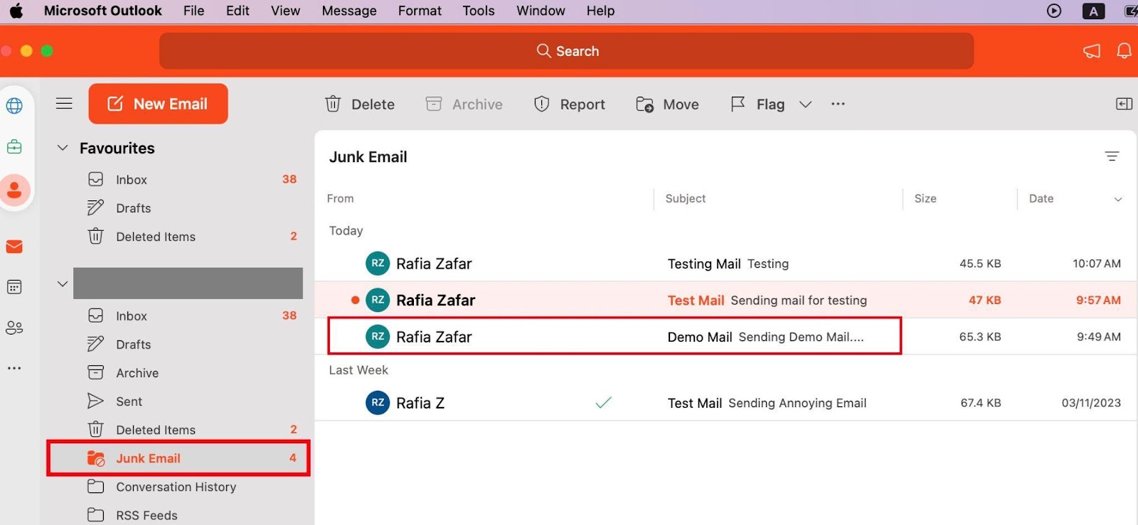Open the announcements megaphone icon
Image resolution: width=1138 pixels, height=525 pixels.
[1092, 51]
